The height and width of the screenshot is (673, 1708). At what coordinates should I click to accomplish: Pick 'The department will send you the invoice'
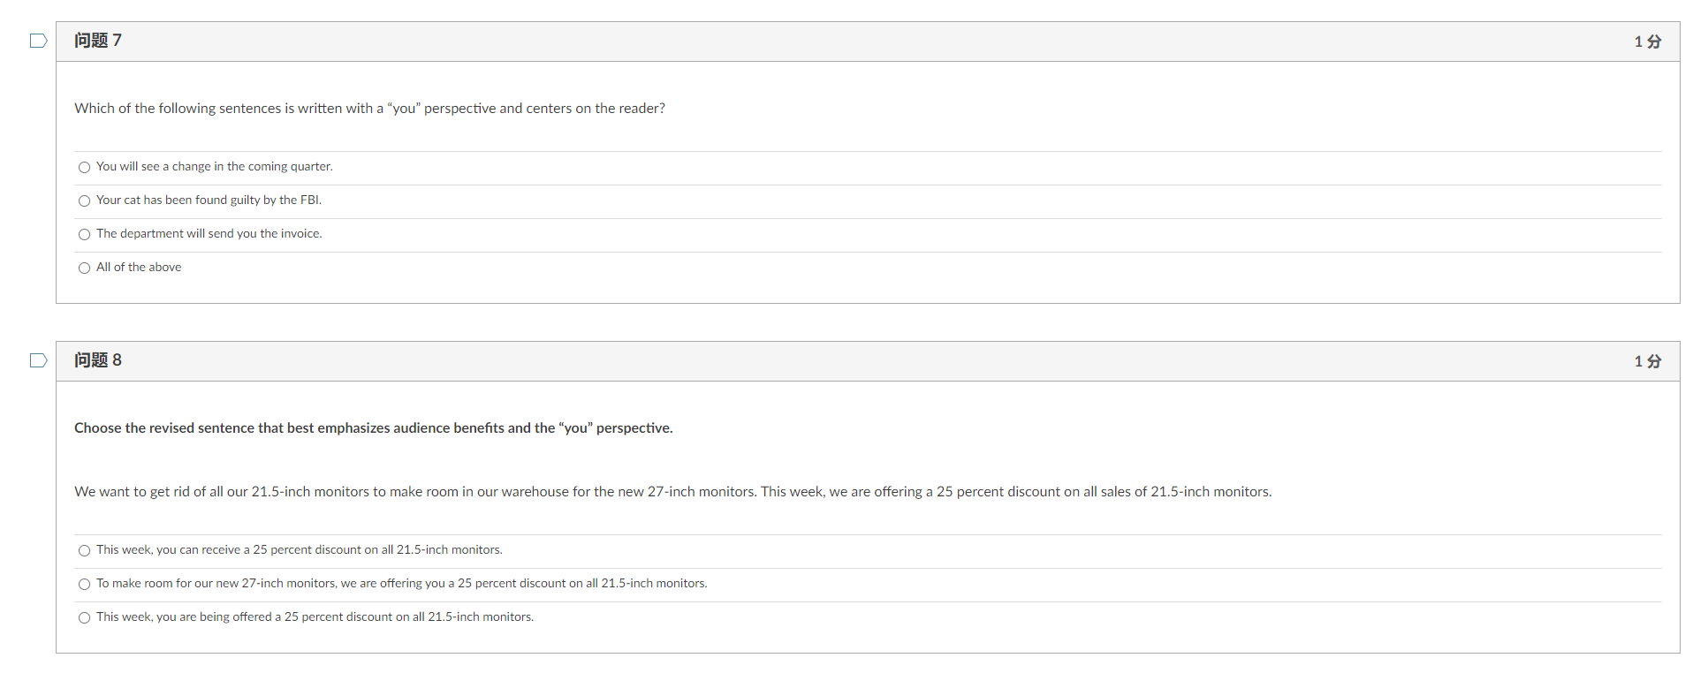(x=85, y=234)
